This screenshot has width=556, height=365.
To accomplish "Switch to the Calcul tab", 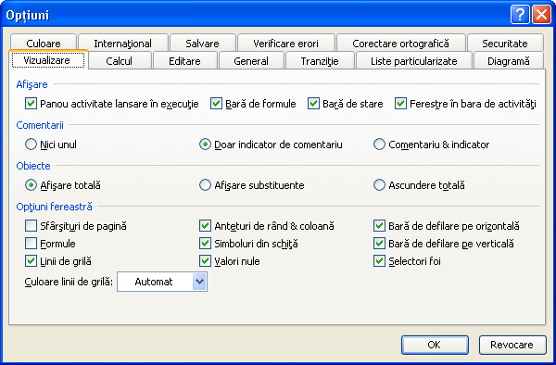I will pos(120,61).
